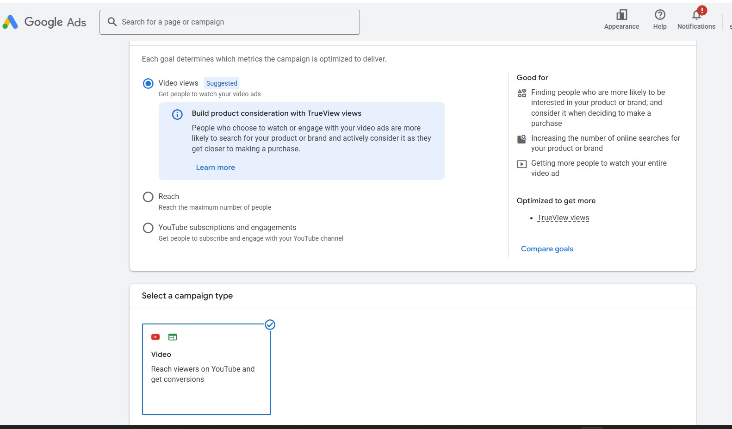Select the Video views radio button
This screenshot has height=429, width=732.
[148, 83]
